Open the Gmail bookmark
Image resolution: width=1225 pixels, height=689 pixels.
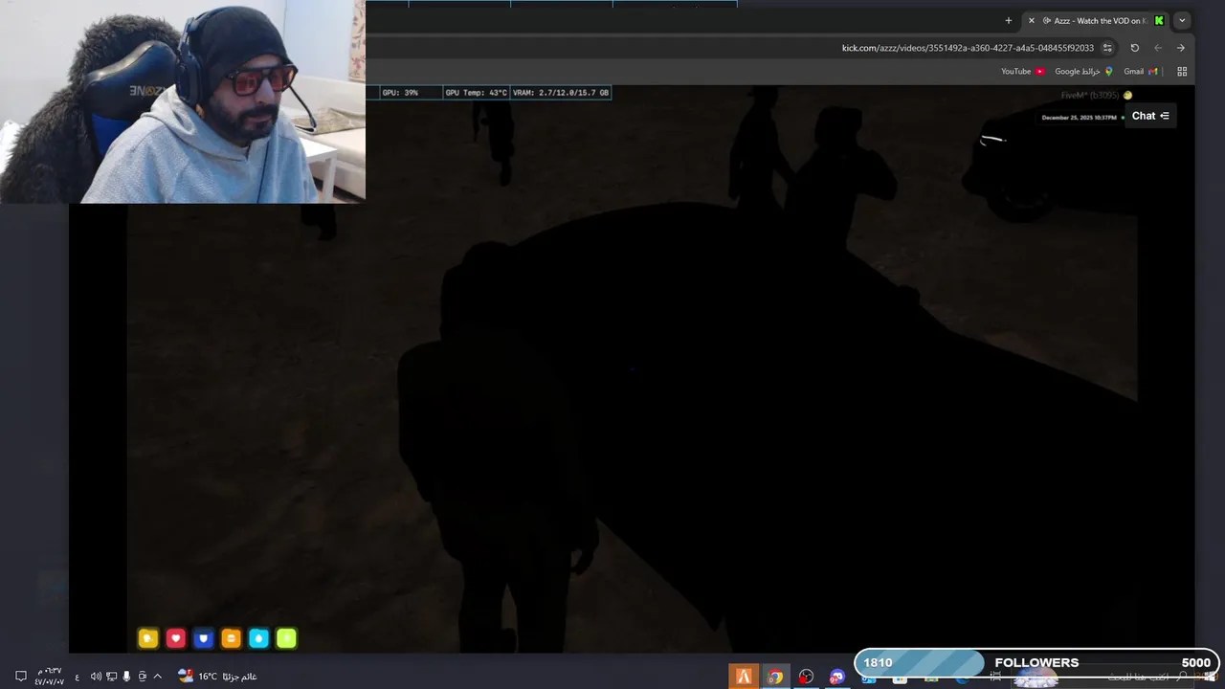pos(1140,72)
